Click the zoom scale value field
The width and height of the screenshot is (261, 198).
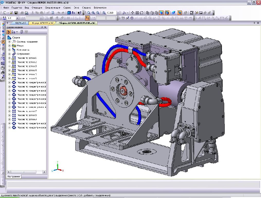(111, 13)
